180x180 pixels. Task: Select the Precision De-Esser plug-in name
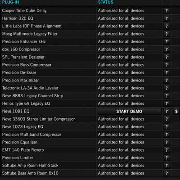(19, 72)
